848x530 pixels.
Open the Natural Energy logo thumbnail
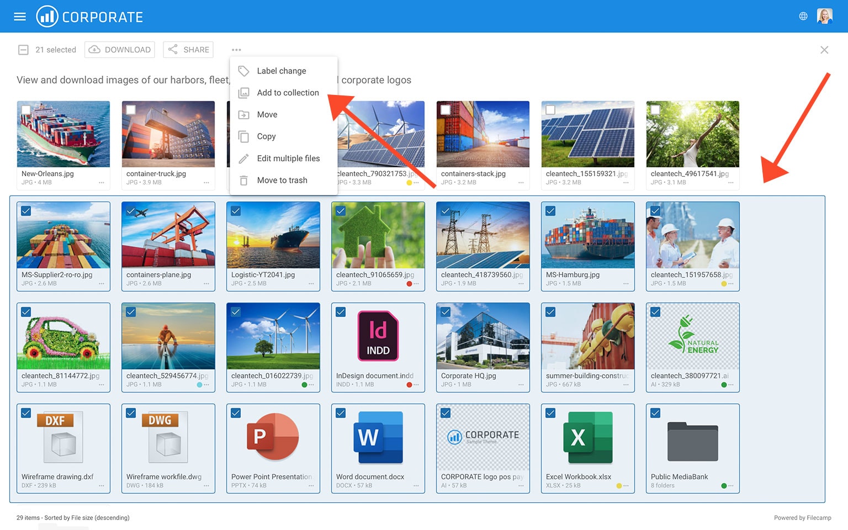coord(693,336)
